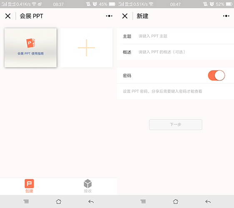Focus the 概述 PPT description input field
234x208 pixels.
tap(176, 52)
